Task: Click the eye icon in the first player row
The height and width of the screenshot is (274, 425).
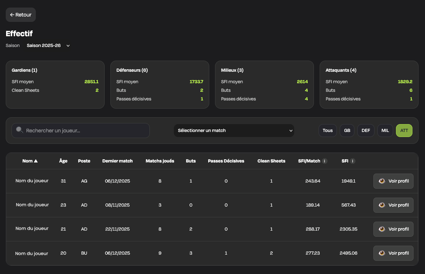Action: click(x=382, y=181)
